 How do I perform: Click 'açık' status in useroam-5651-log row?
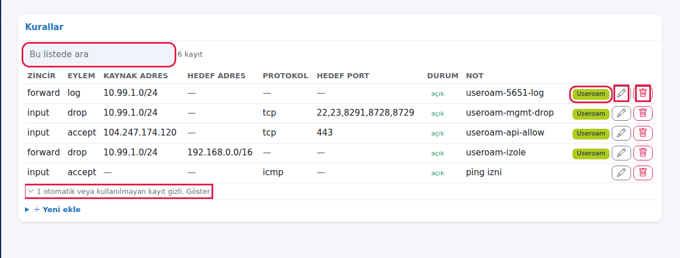[438, 94]
